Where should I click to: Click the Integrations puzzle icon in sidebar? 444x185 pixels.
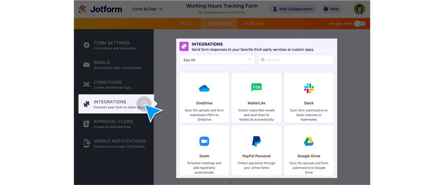click(86, 104)
